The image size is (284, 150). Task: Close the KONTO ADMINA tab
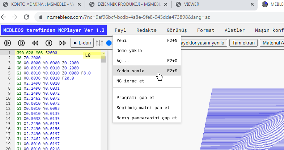[79, 5]
